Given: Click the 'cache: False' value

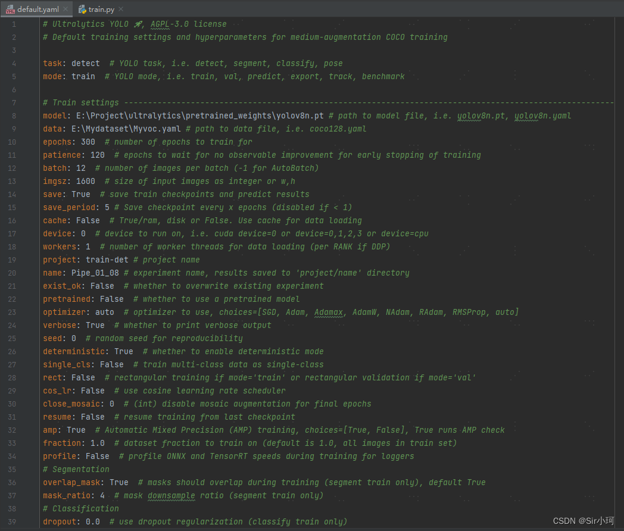Looking at the screenshot, I should point(88,221).
